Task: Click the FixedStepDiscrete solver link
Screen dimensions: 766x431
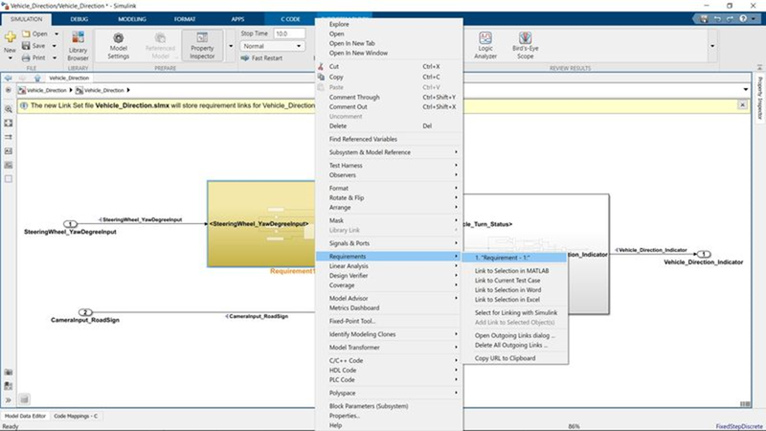Action: coord(739,426)
